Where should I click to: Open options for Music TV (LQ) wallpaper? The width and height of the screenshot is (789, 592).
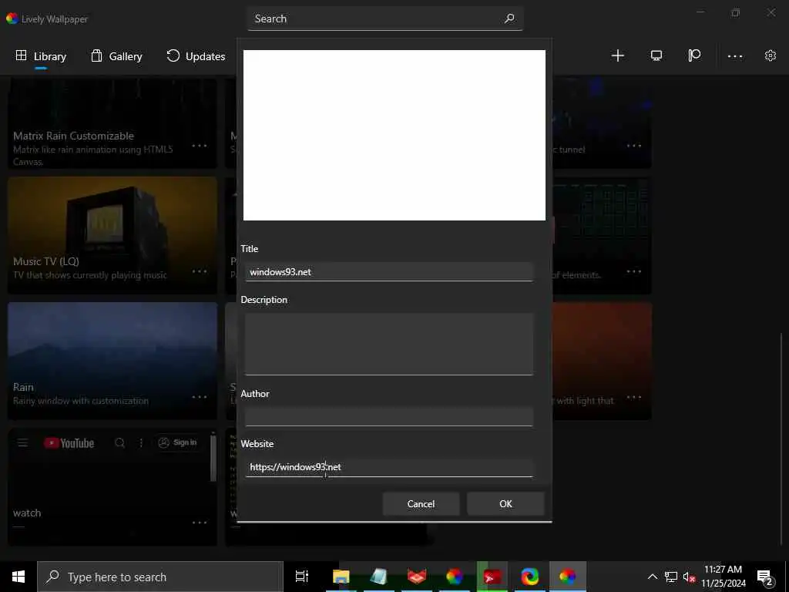tap(200, 271)
